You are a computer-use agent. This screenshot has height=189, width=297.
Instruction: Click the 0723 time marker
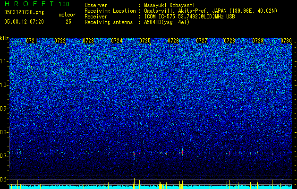[x=88, y=41]
